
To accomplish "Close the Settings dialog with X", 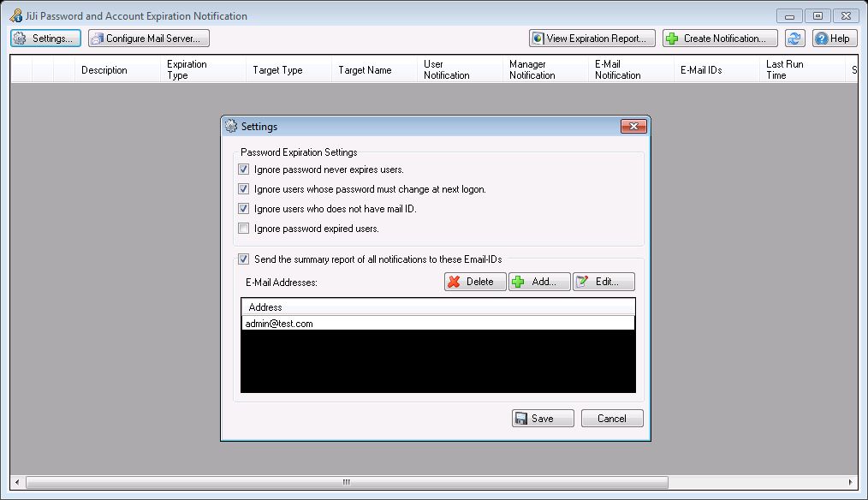I will point(633,127).
